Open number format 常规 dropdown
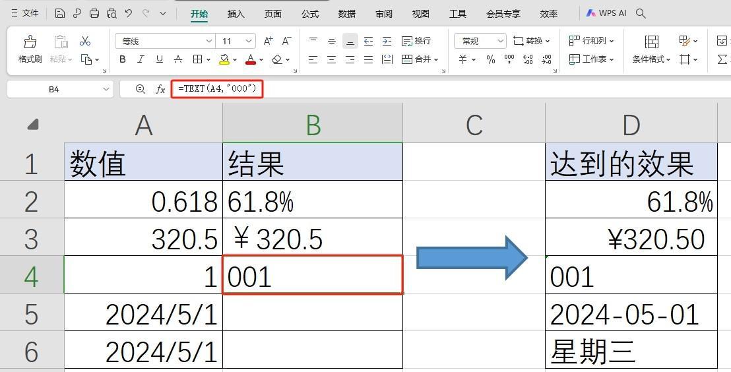 click(501, 42)
